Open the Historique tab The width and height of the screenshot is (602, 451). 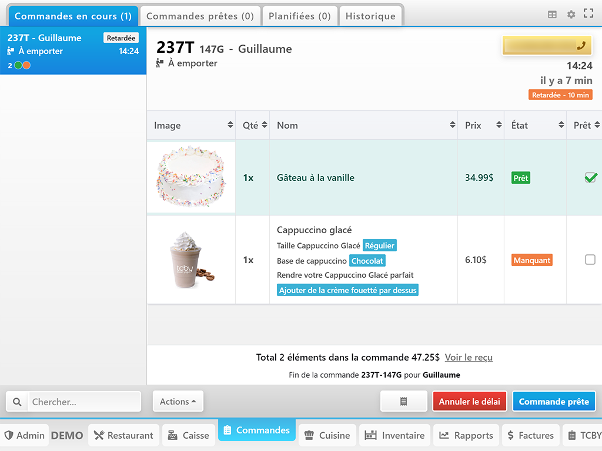[370, 16]
